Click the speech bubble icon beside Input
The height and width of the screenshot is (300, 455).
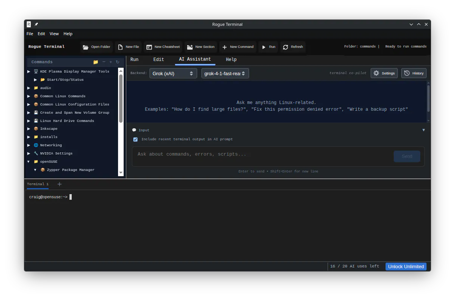[134, 130]
